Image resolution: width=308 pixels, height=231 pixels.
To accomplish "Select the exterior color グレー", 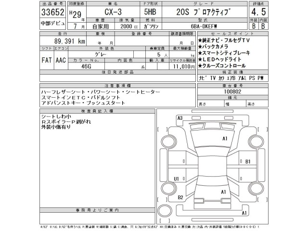I will pos(101,54).
